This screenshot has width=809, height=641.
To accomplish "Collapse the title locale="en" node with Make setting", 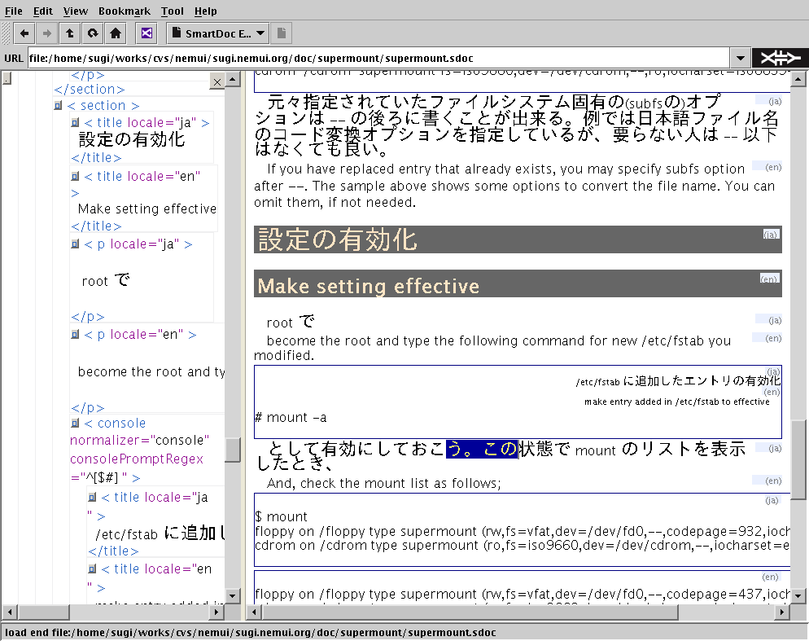I will click(x=75, y=176).
